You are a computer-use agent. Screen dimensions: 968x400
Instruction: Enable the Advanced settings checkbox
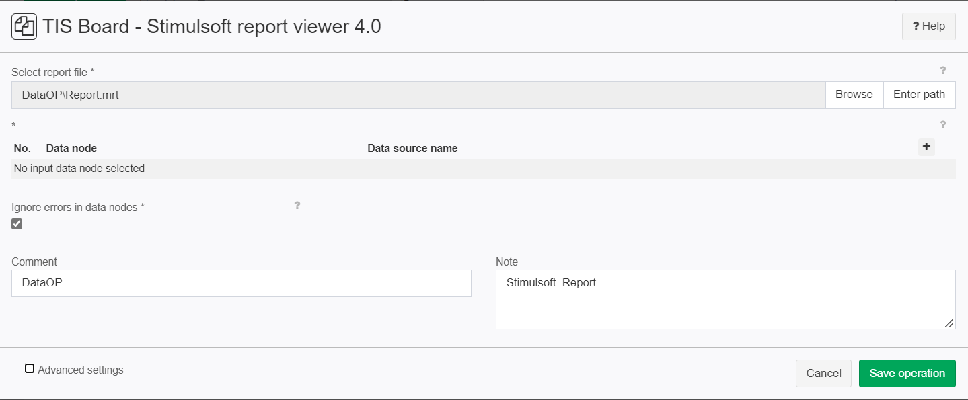click(30, 368)
